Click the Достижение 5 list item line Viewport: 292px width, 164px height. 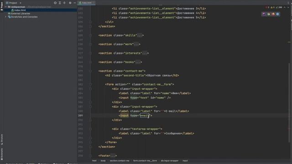(x=159, y=17)
